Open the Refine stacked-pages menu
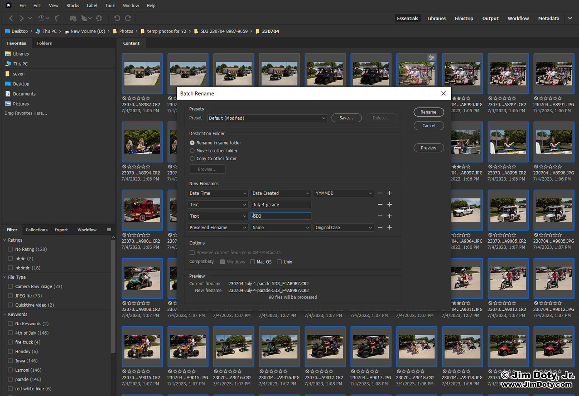This screenshot has height=396, width=579. click(86, 18)
